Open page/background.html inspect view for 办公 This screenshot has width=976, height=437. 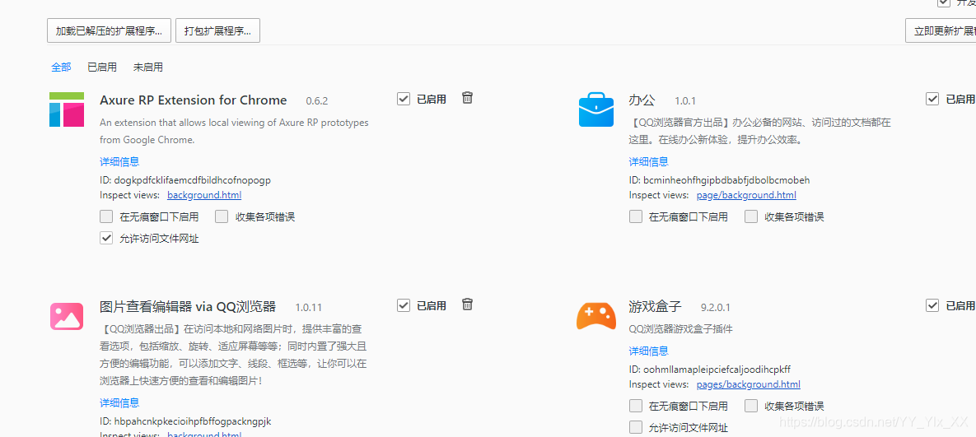[746, 195]
